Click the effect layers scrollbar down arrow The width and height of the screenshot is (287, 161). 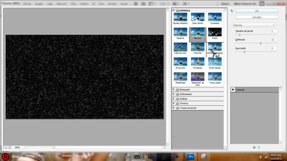(280, 142)
